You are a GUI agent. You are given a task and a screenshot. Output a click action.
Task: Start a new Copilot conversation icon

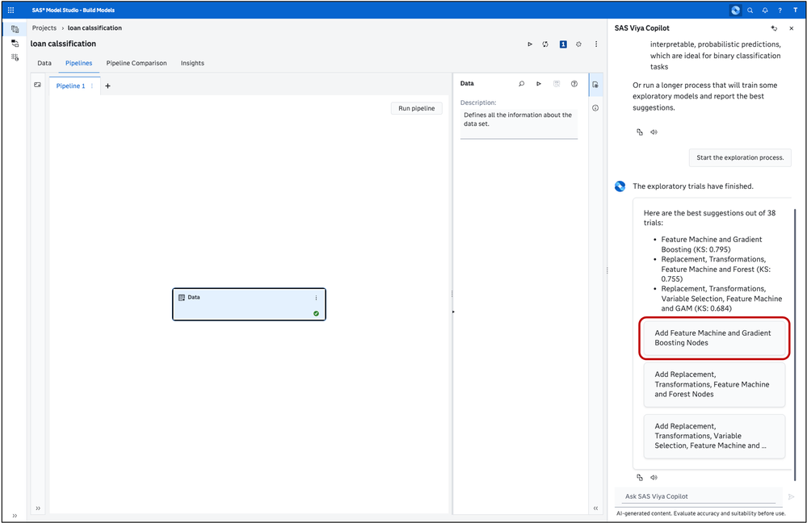(x=774, y=28)
